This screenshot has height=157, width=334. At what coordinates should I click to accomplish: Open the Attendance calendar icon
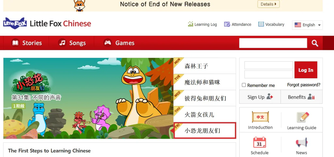227,24
